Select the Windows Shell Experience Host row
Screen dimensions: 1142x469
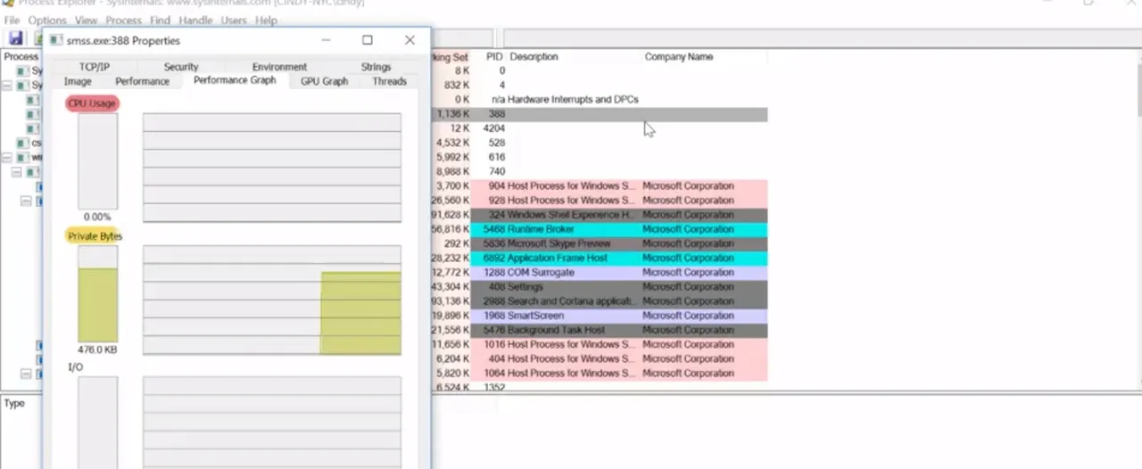click(x=598, y=215)
